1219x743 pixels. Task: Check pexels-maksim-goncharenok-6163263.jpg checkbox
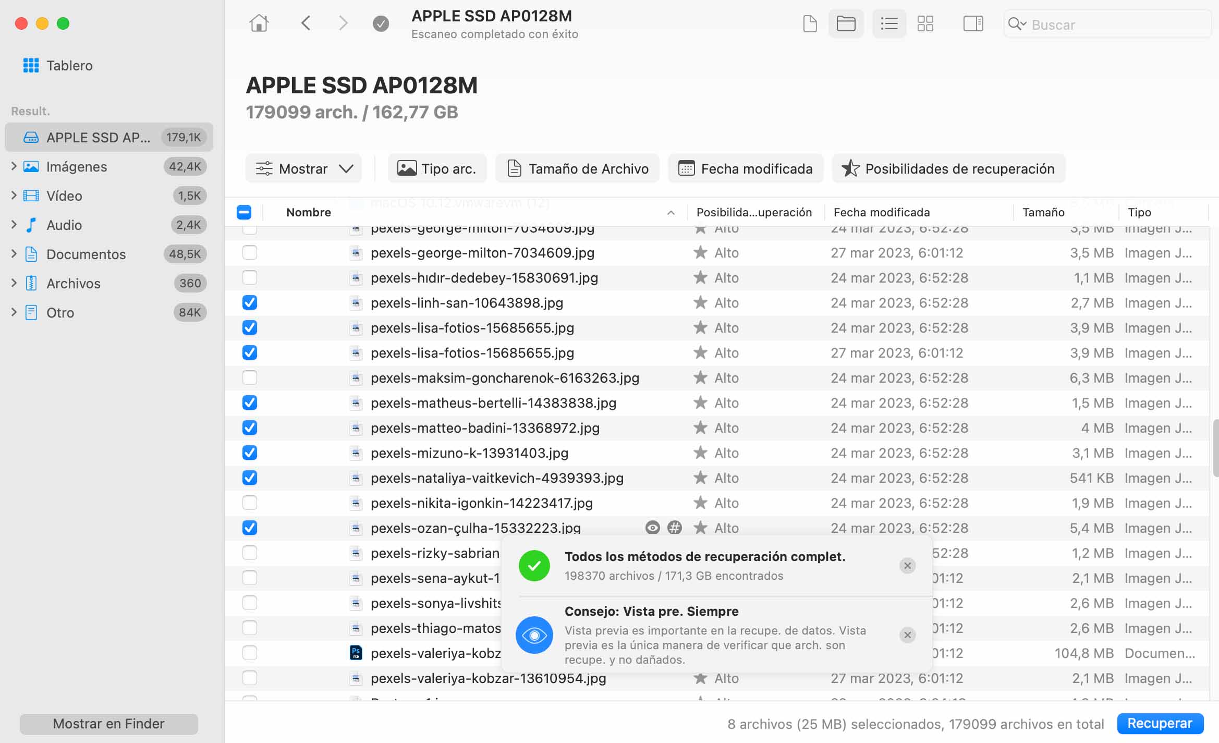pos(250,377)
